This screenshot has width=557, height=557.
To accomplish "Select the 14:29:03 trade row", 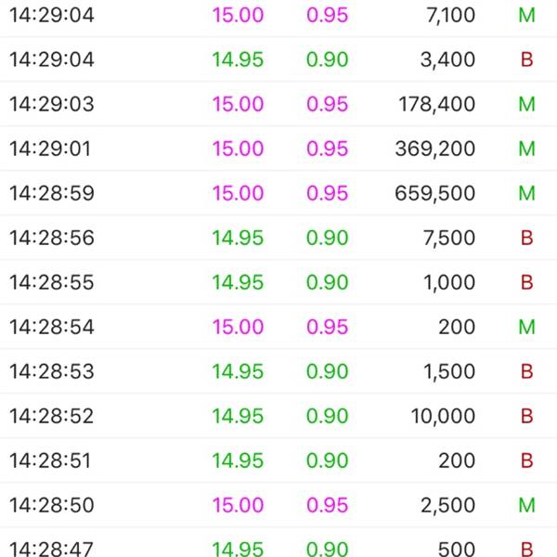I will [278, 104].
